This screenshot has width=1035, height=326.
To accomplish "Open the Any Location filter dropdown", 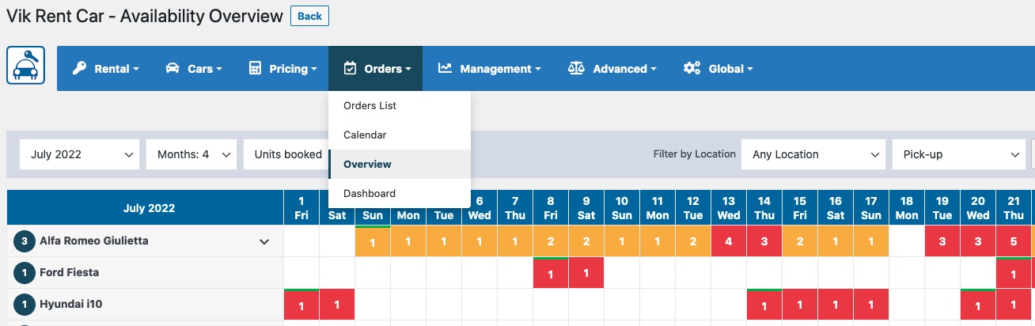I will pyautogui.click(x=813, y=154).
